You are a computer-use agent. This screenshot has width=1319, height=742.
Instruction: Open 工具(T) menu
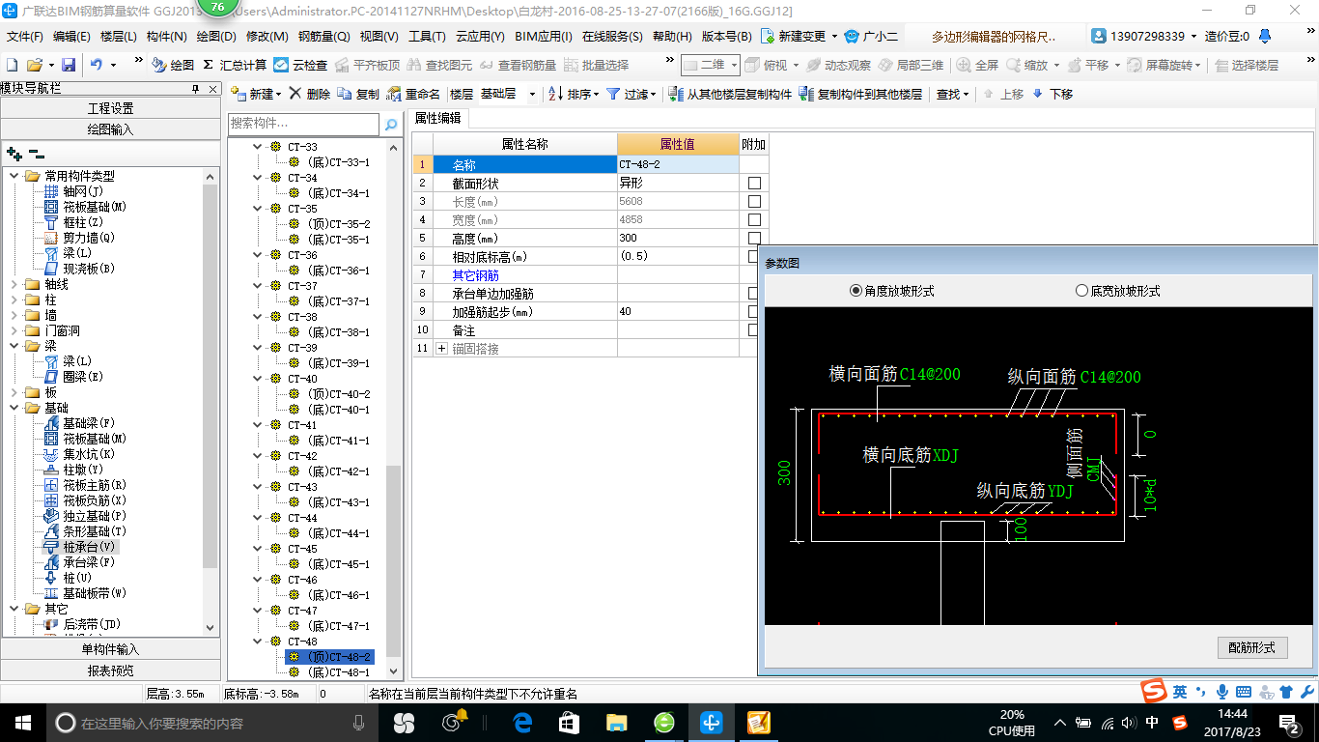coord(427,36)
